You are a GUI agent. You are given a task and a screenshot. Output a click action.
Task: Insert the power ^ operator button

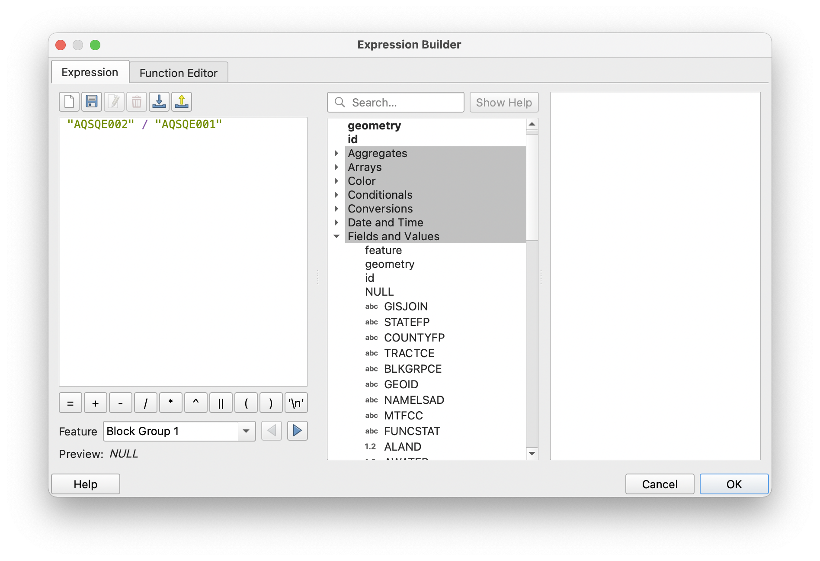(196, 403)
